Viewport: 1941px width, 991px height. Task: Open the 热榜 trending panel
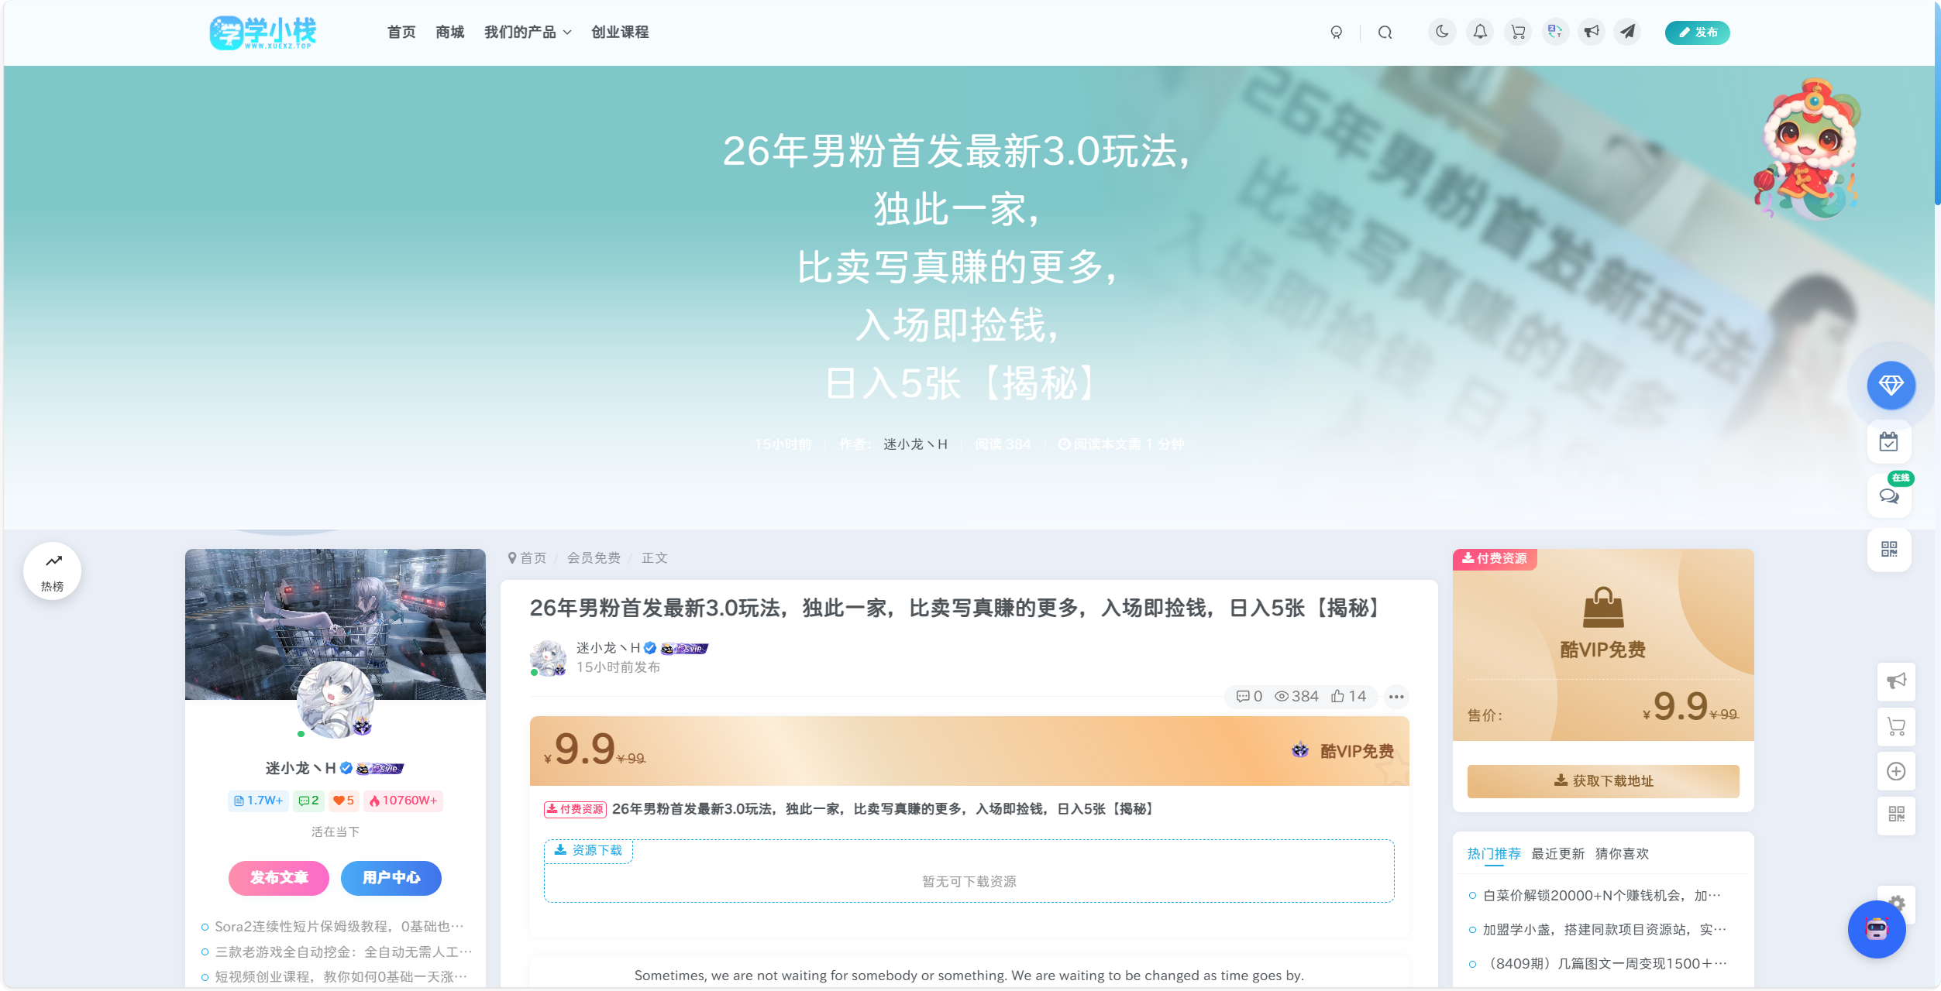click(53, 571)
